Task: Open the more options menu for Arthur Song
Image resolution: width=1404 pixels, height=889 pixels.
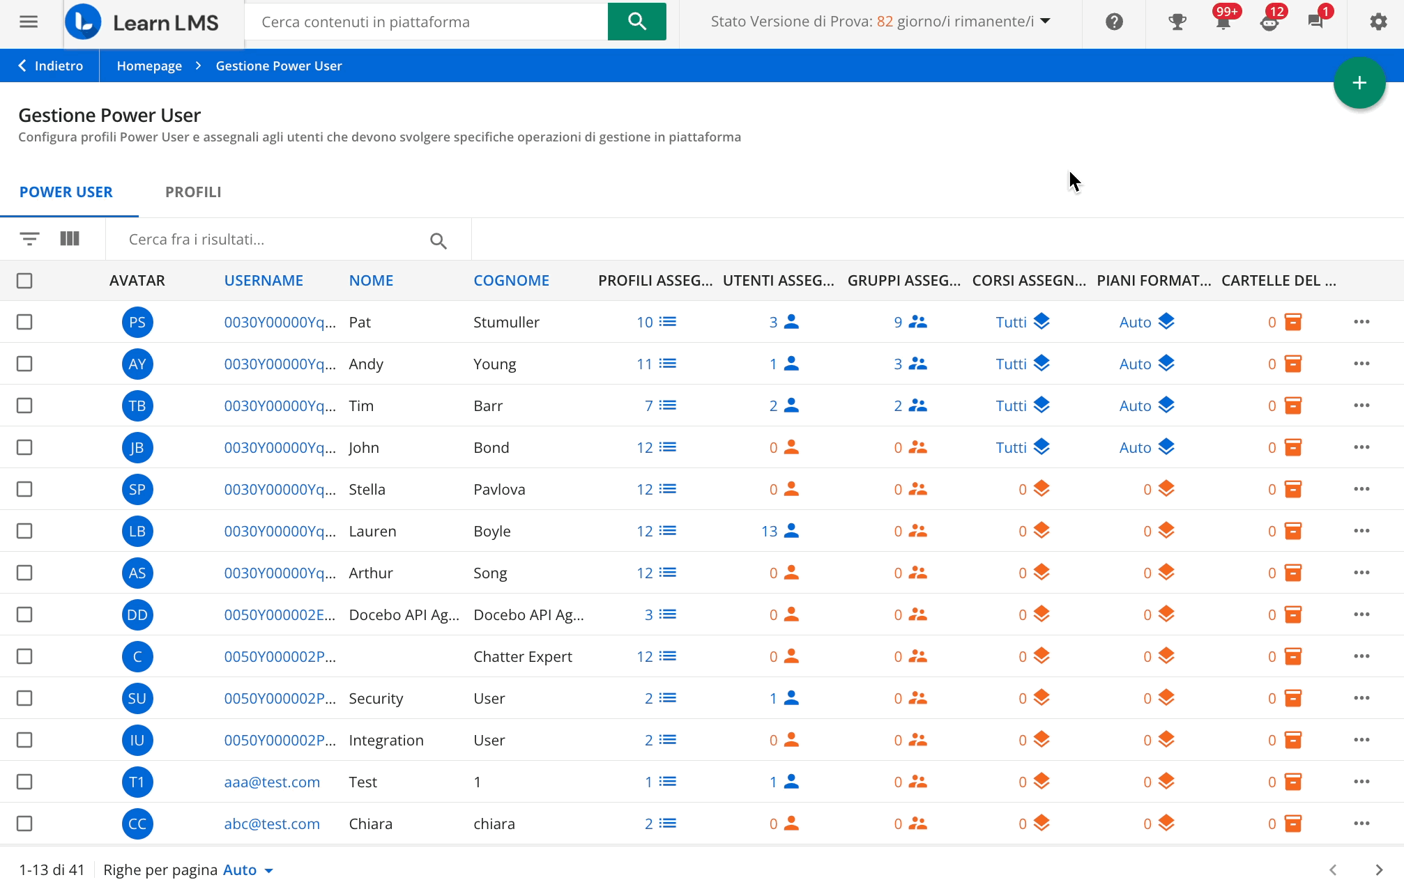Action: tap(1361, 573)
